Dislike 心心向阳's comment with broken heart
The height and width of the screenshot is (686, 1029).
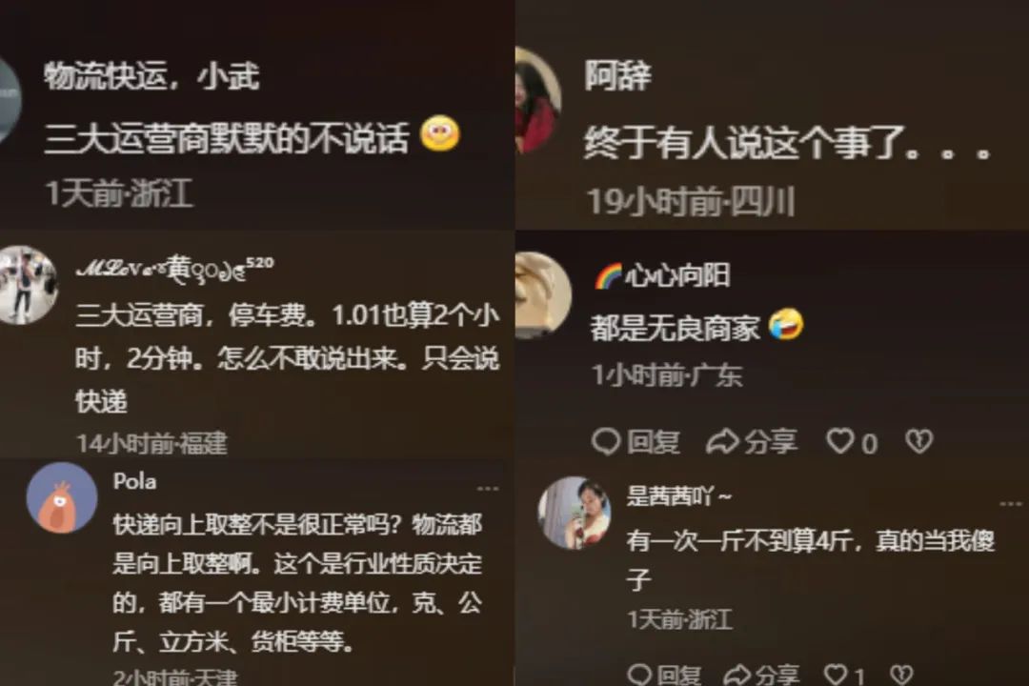pyautogui.click(x=918, y=441)
